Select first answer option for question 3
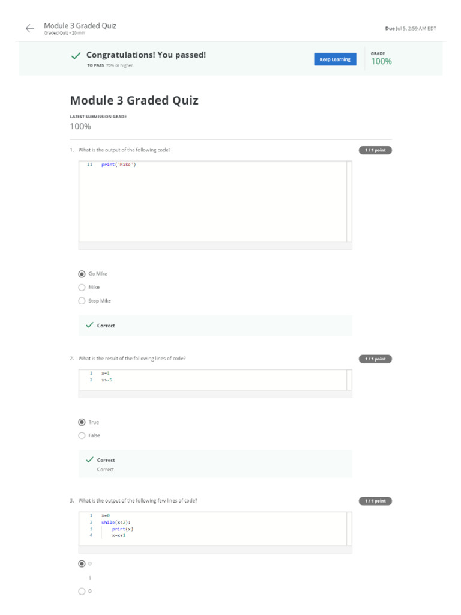Image resolution: width=461 pixels, height=615 pixels. [x=82, y=564]
